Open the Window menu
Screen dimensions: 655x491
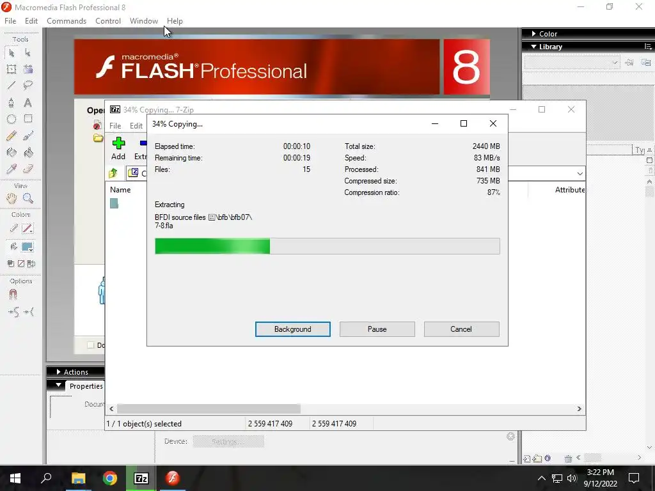pyautogui.click(x=144, y=21)
